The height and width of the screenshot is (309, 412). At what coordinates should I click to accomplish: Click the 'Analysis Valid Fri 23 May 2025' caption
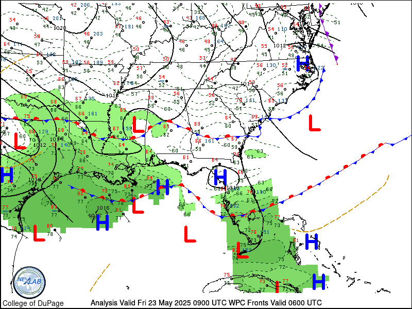click(x=141, y=303)
